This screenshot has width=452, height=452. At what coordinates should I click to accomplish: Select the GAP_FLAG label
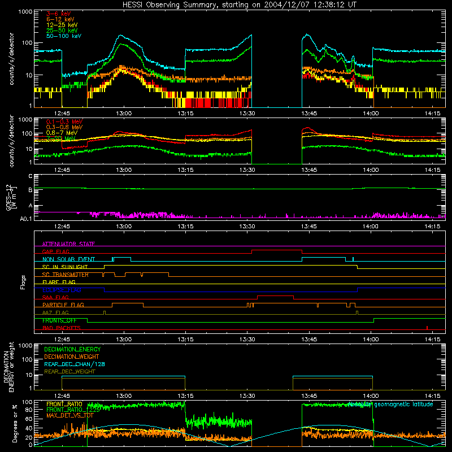[x=55, y=251]
